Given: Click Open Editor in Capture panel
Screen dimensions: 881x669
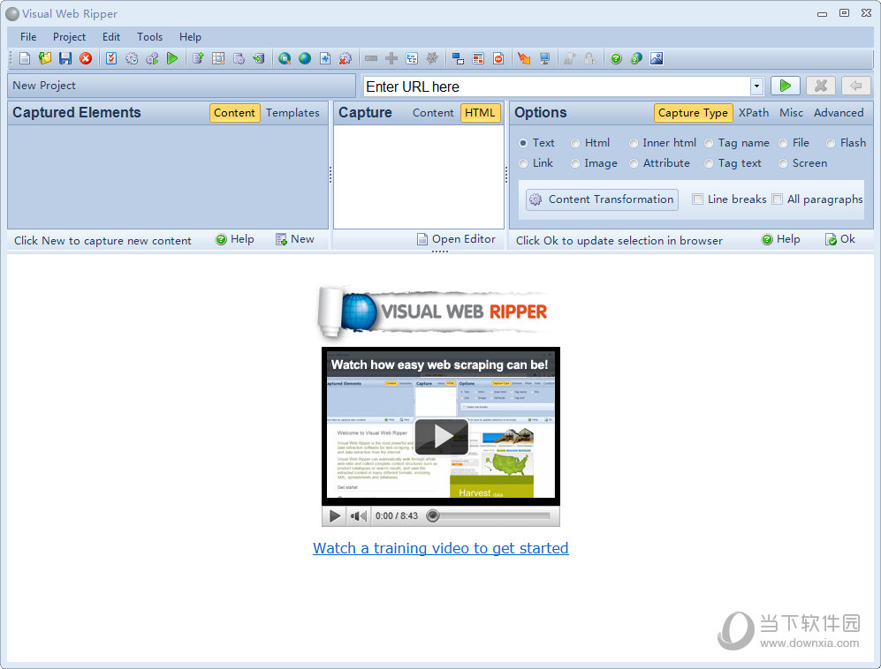Looking at the screenshot, I should 456,240.
